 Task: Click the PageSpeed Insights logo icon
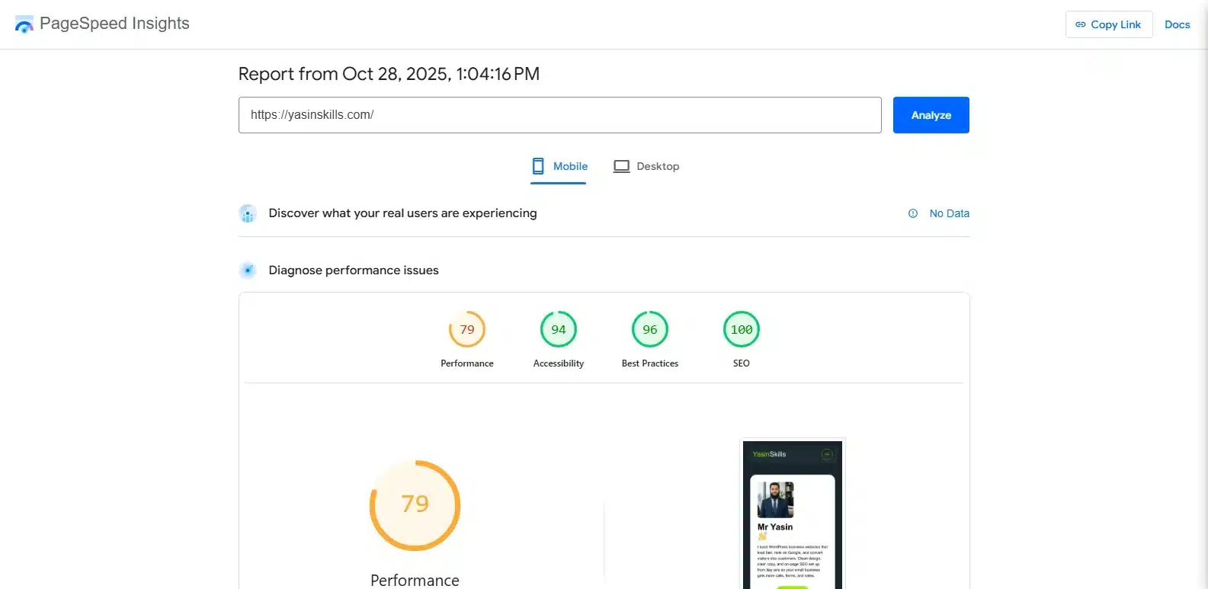pos(24,24)
